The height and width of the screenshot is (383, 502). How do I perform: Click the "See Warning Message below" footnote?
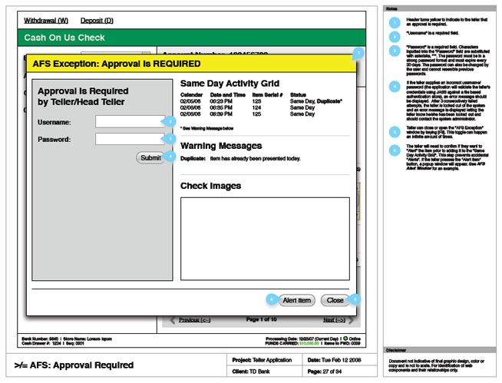coord(206,128)
